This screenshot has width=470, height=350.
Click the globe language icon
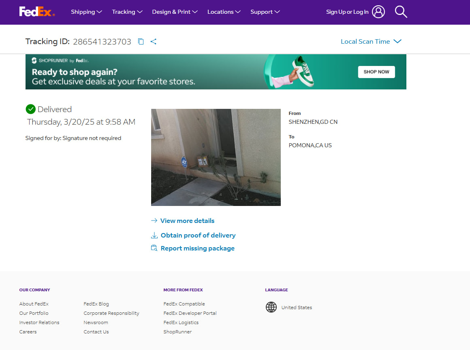click(271, 307)
